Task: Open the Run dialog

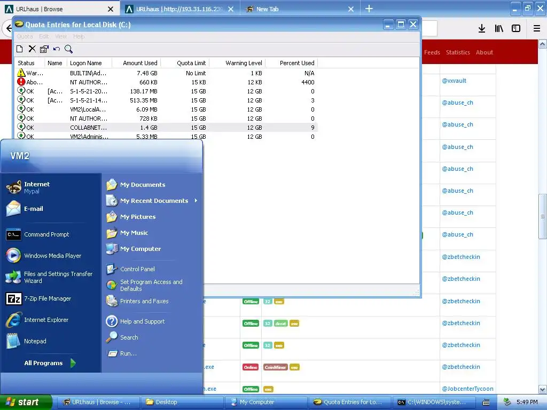Action: coord(121,353)
